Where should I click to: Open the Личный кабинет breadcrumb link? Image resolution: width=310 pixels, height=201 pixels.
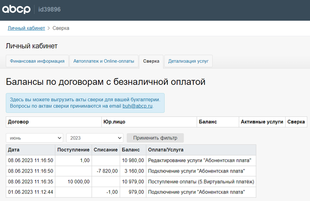coord(26,28)
